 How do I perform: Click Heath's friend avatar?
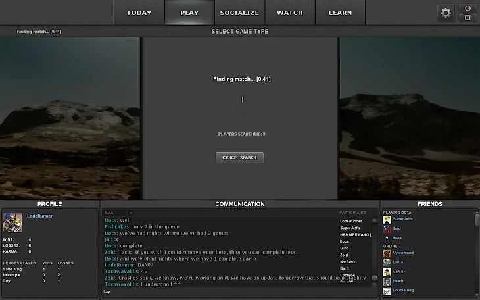click(387, 280)
